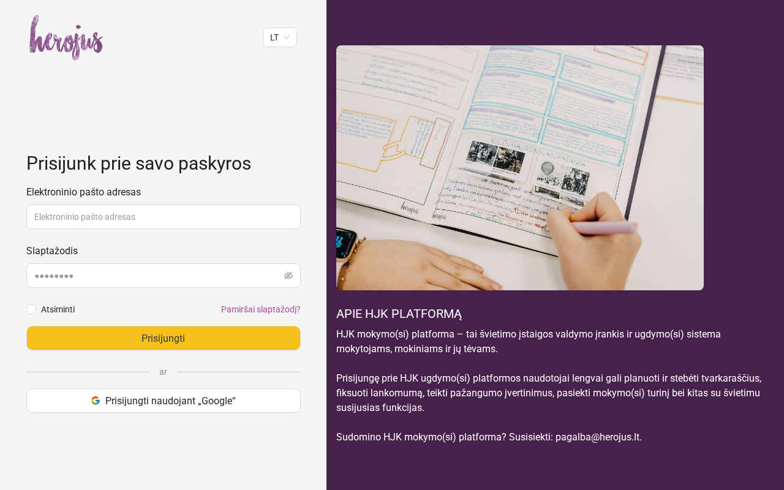Click the Google G logo icon

pos(96,401)
